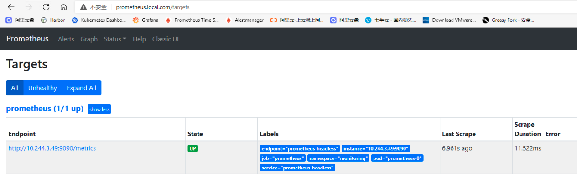Open the first 阿里云盘 bookmark
Viewport: 577px width, 178px height.
click(20, 20)
